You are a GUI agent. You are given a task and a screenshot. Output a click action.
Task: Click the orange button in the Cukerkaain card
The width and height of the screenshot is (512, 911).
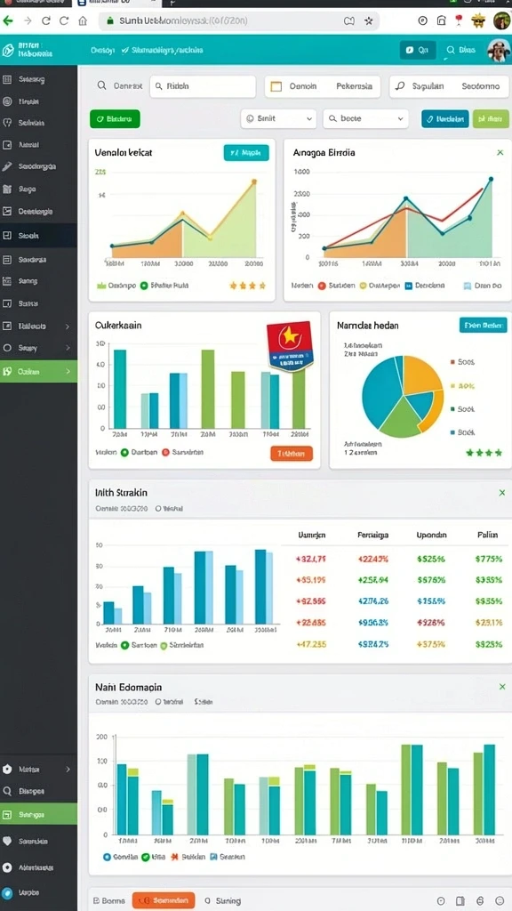(x=292, y=453)
